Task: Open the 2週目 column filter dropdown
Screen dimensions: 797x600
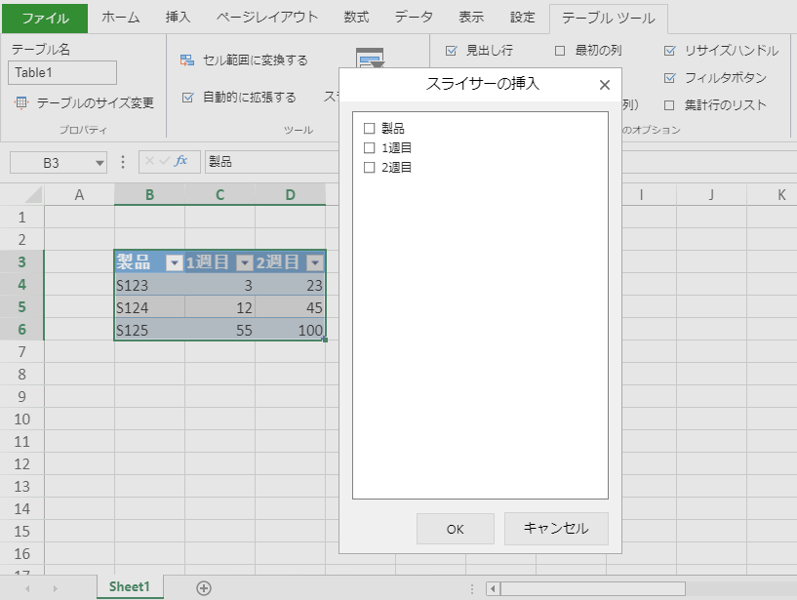Action: click(x=314, y=262)
